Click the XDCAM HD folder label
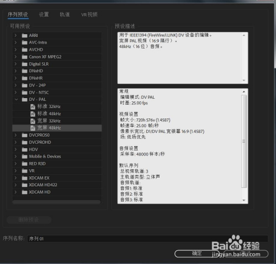This screenshot has width=276, height=264. click(x=40, y=192)
